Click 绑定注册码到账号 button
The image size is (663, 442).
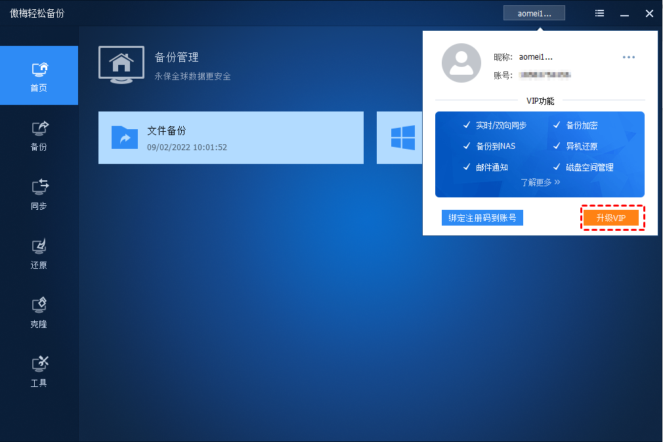(482, 218)
